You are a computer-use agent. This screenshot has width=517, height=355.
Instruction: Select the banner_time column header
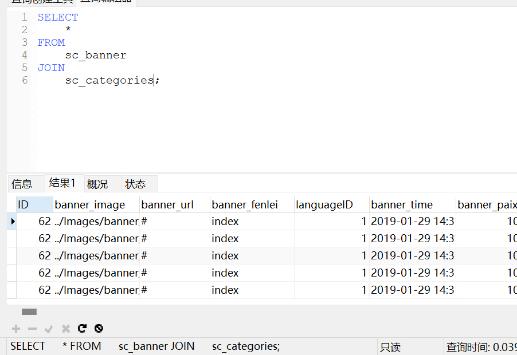[x=402, y=205]
